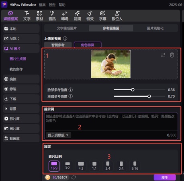Switch to the 文字生成圖片 tab
The height and width of the screenshot is (181, 184).
click(x=67, y=28)
